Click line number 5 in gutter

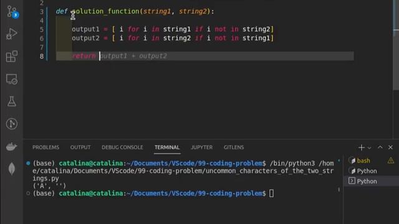42,29
